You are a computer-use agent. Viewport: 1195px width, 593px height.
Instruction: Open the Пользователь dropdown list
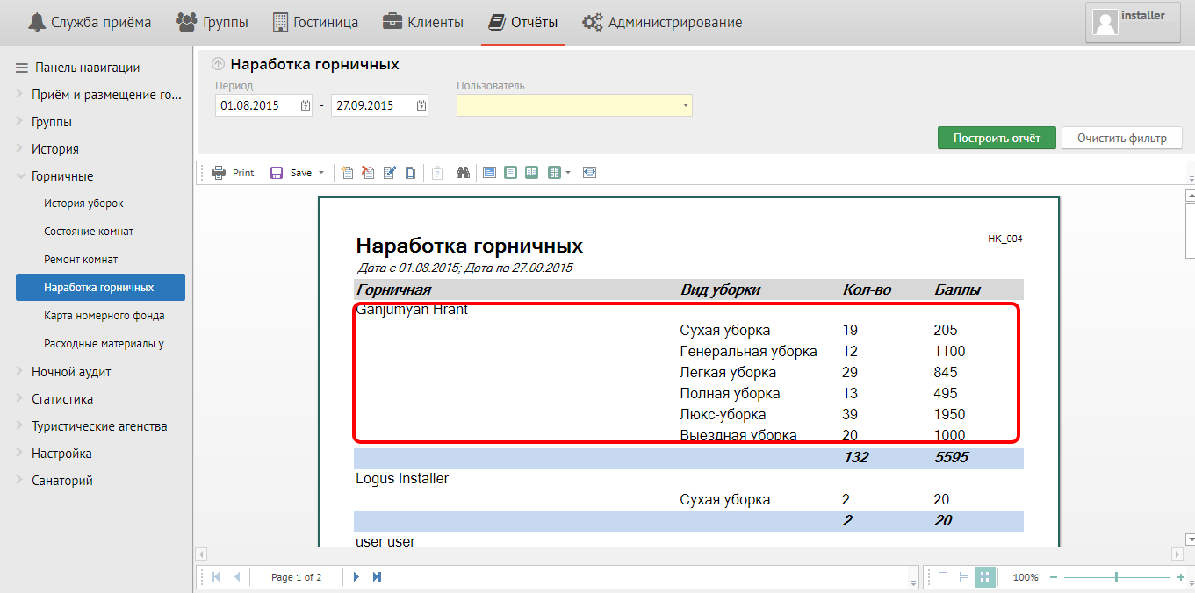(x=685, y=105)
